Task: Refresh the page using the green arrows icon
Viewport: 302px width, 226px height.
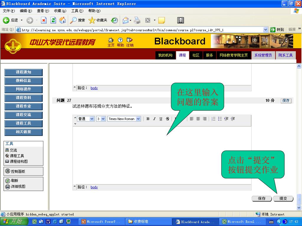Action: pos(53,20)
